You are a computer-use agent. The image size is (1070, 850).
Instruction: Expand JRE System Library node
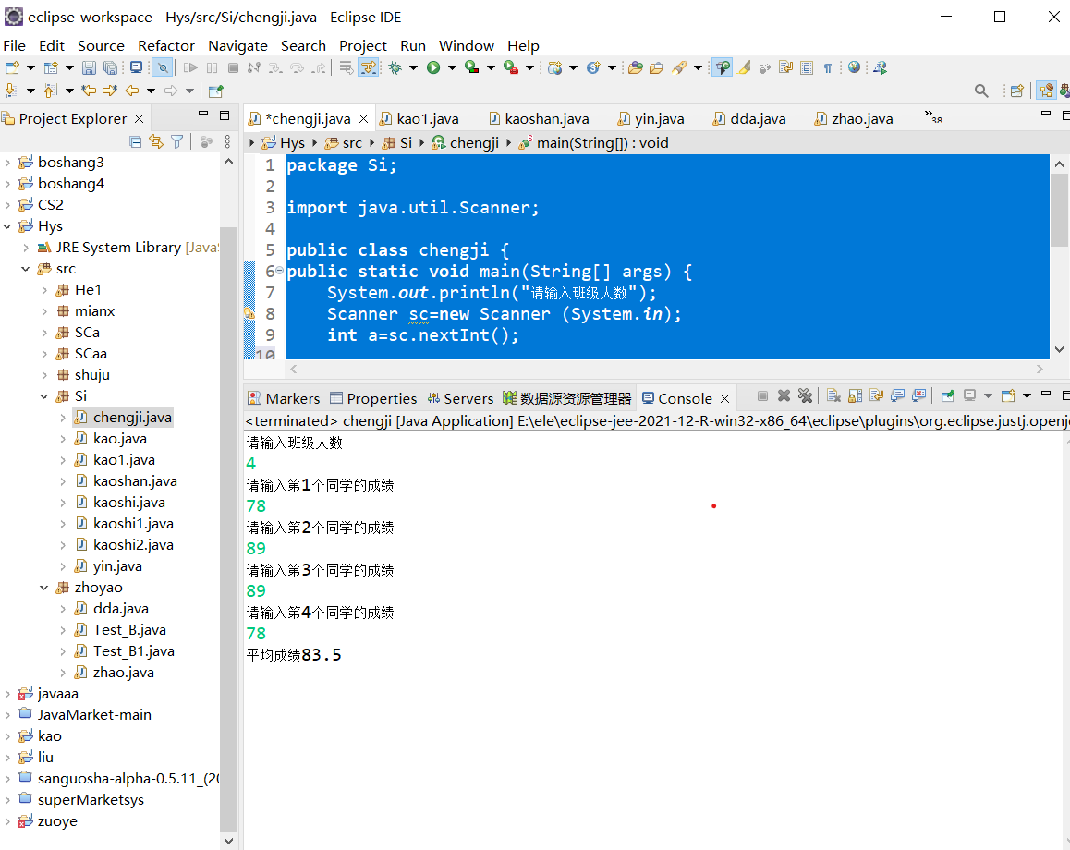coord(25,248)
